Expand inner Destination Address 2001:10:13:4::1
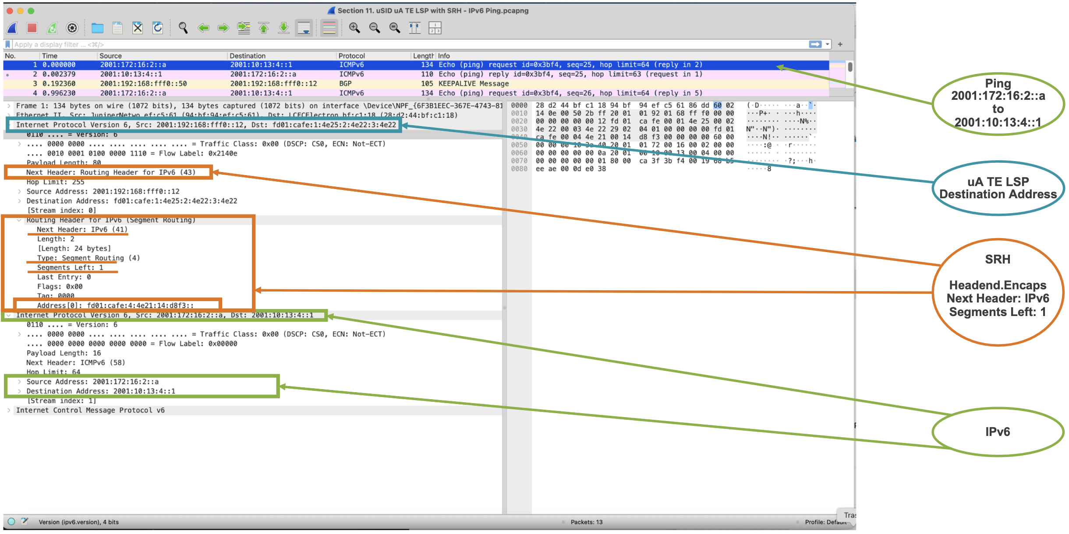Viewport: 1069px width, 534px height. pyautogui.click(x=19, y=391)
